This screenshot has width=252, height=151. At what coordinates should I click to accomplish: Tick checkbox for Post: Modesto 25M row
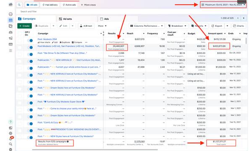pos(20,41)
